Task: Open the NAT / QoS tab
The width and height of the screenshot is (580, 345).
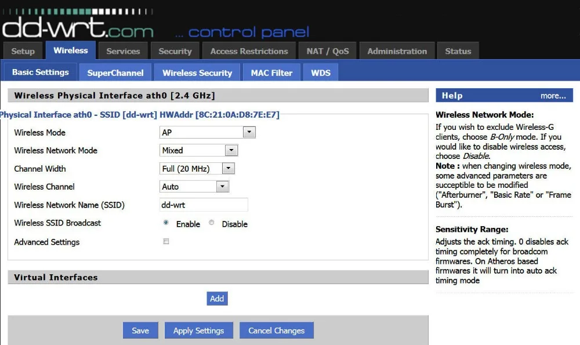Action: (328, 51)
